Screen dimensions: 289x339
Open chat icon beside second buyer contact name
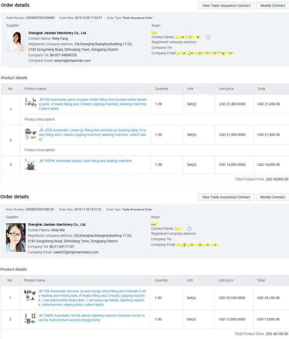click(x=189, y=229)
